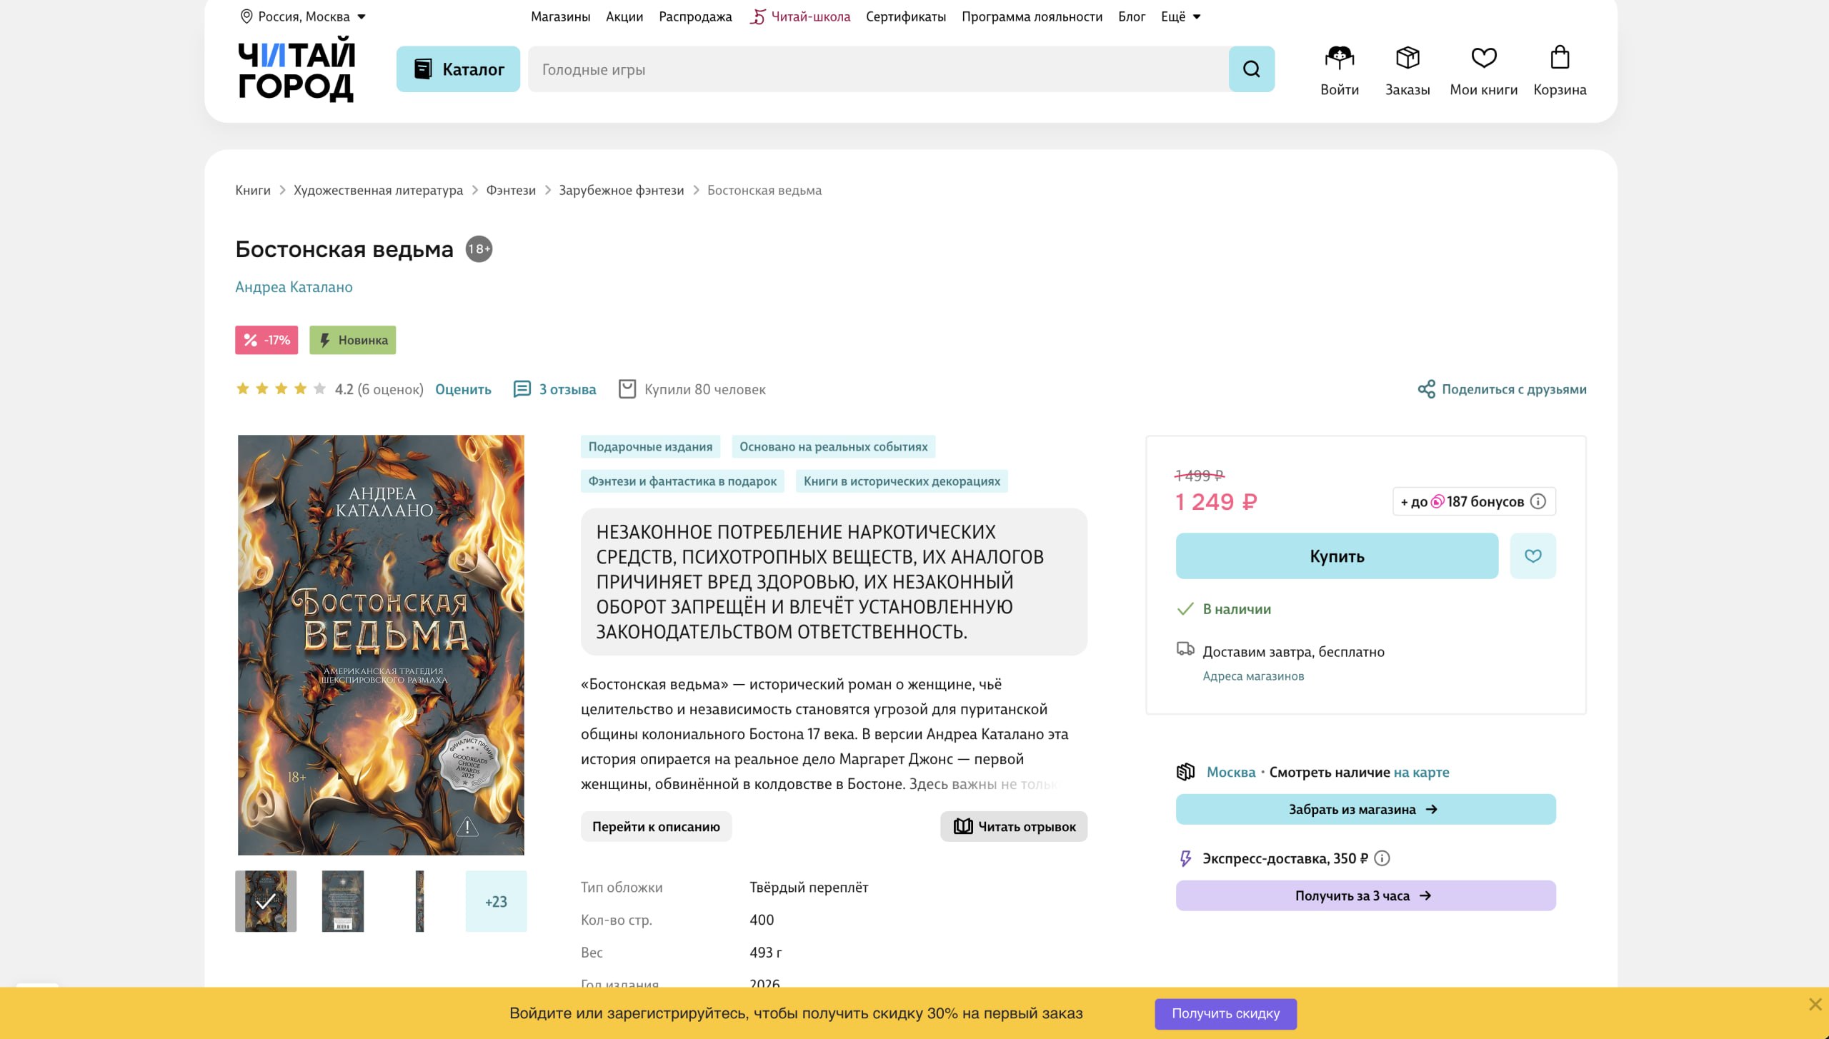Click Перейти к описанию button
Viewport: 1829px width, 1039px height.
point(656,826)
